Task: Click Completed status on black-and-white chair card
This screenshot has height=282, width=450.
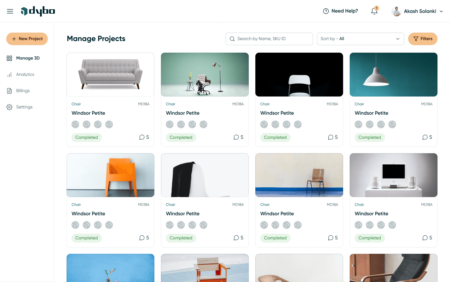Action: pyautogui.click(x=181, y=238)
